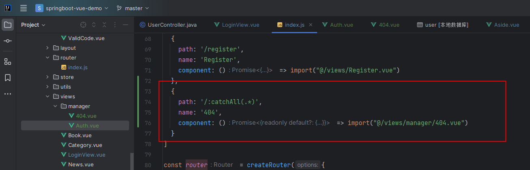The height and width of the screenshot is (170, 530).
Task: Open the Project tool window icon
Action: coord(8,25)
